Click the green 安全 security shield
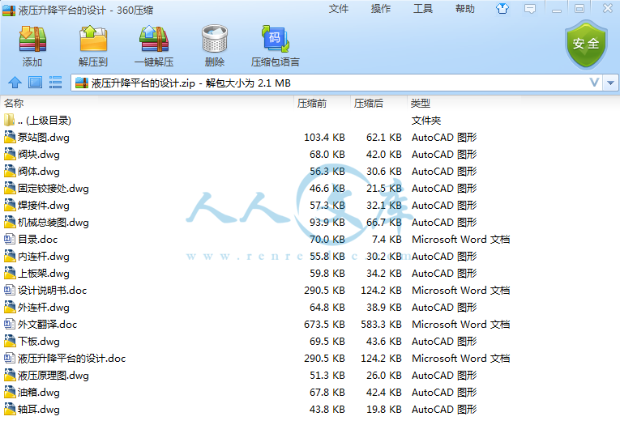620x442 pixels. point(586,45)
